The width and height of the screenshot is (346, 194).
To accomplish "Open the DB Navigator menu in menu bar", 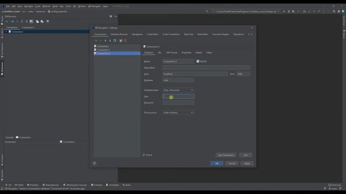I will 95,6.
